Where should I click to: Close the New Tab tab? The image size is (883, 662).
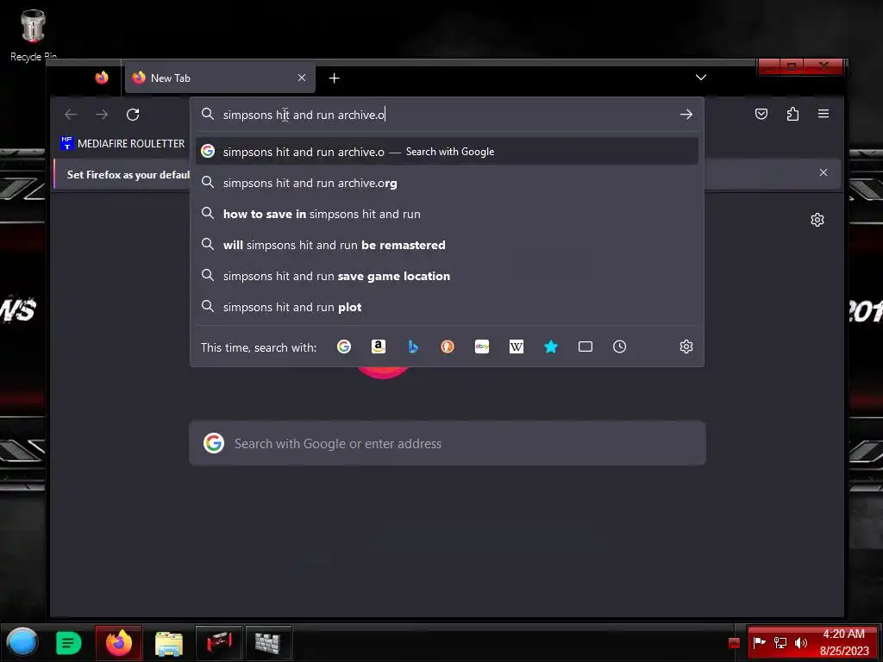click(302, 78)
